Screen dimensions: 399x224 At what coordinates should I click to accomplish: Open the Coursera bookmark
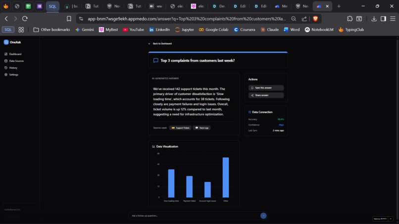(x=244, y=30)
